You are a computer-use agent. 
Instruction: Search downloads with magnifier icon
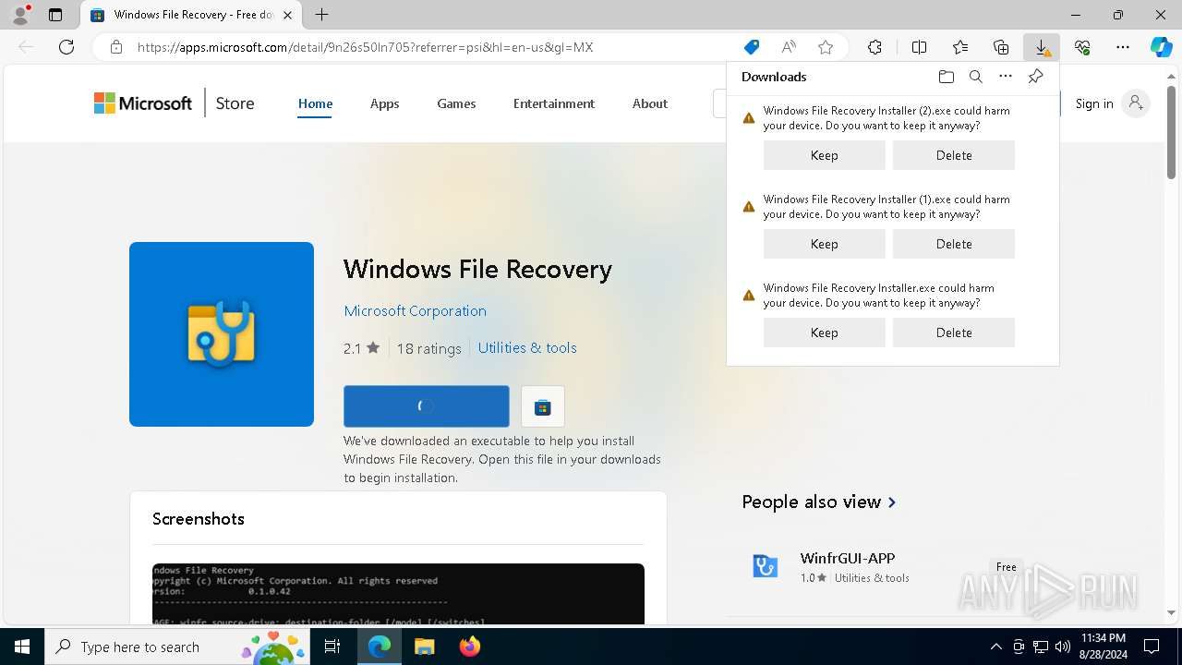pyautogui.click(x=975, y=77)
